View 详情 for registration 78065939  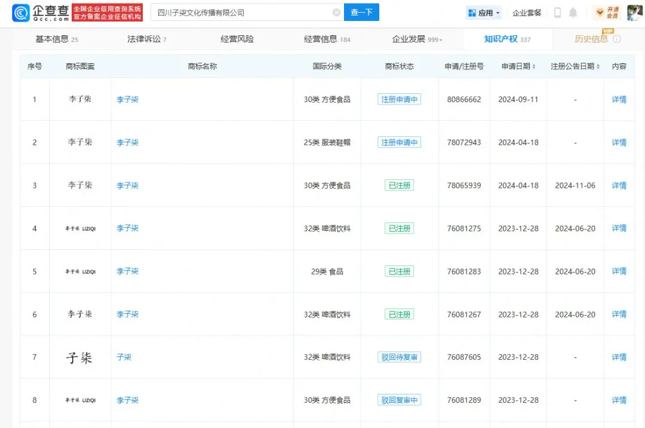pyautogui.click(x=619, y=185)
